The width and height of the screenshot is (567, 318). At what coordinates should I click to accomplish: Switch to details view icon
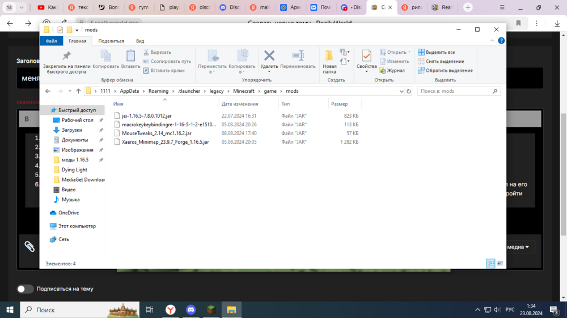click(x=490, y=264)
